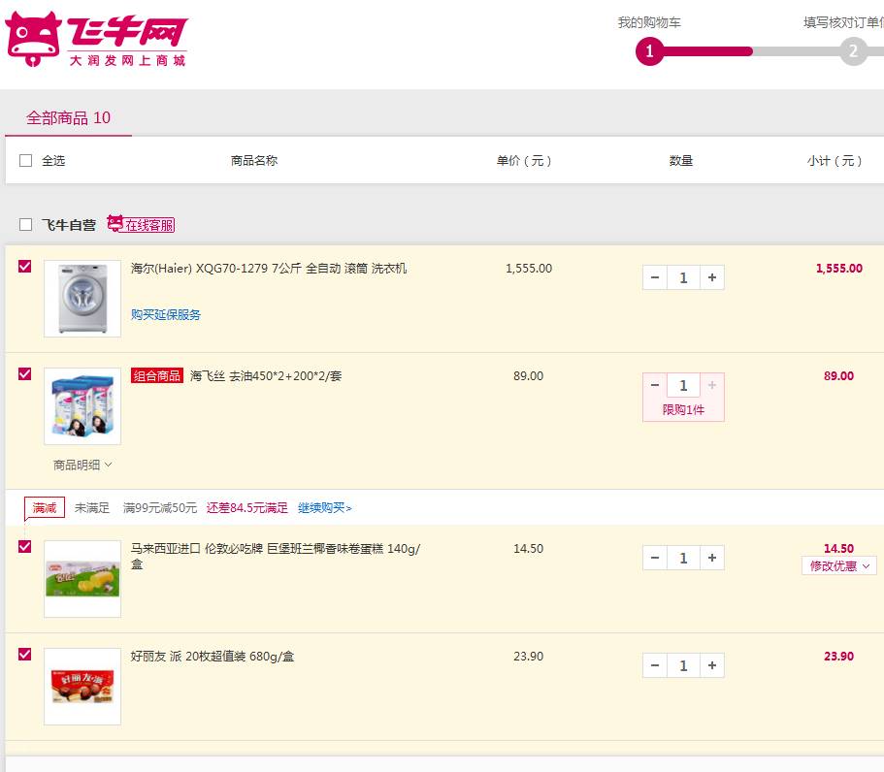Uncheck the 好丽友 派 item

point(25,655)
